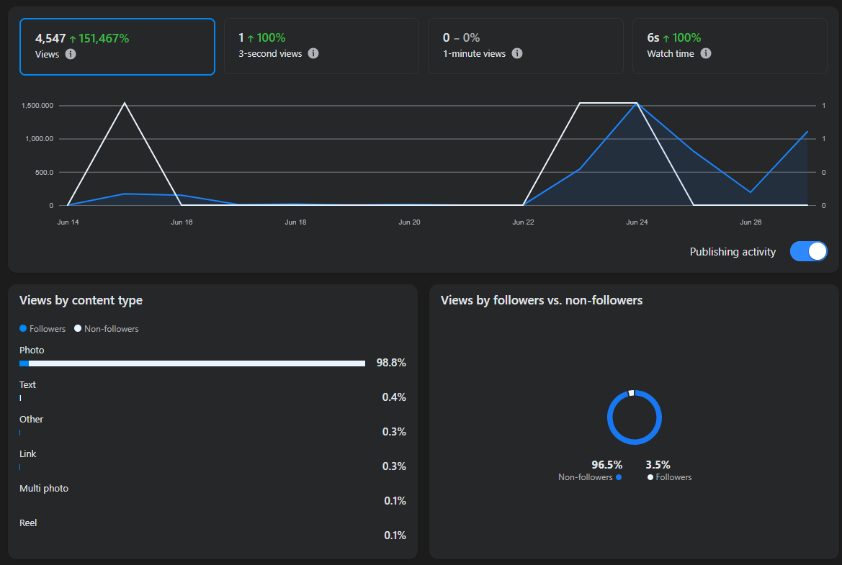Click the Watch time info icon
Viewport: 842px width, 565px height.
tap(706, 53)
